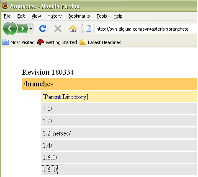Image resolution: width=198 pixels, height=177 pixels.
Task: Click the URL field with svn.digium.com address
Action: tap(146, 29)
